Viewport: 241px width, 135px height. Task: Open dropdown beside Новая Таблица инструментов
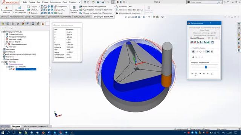pos(114,7)
